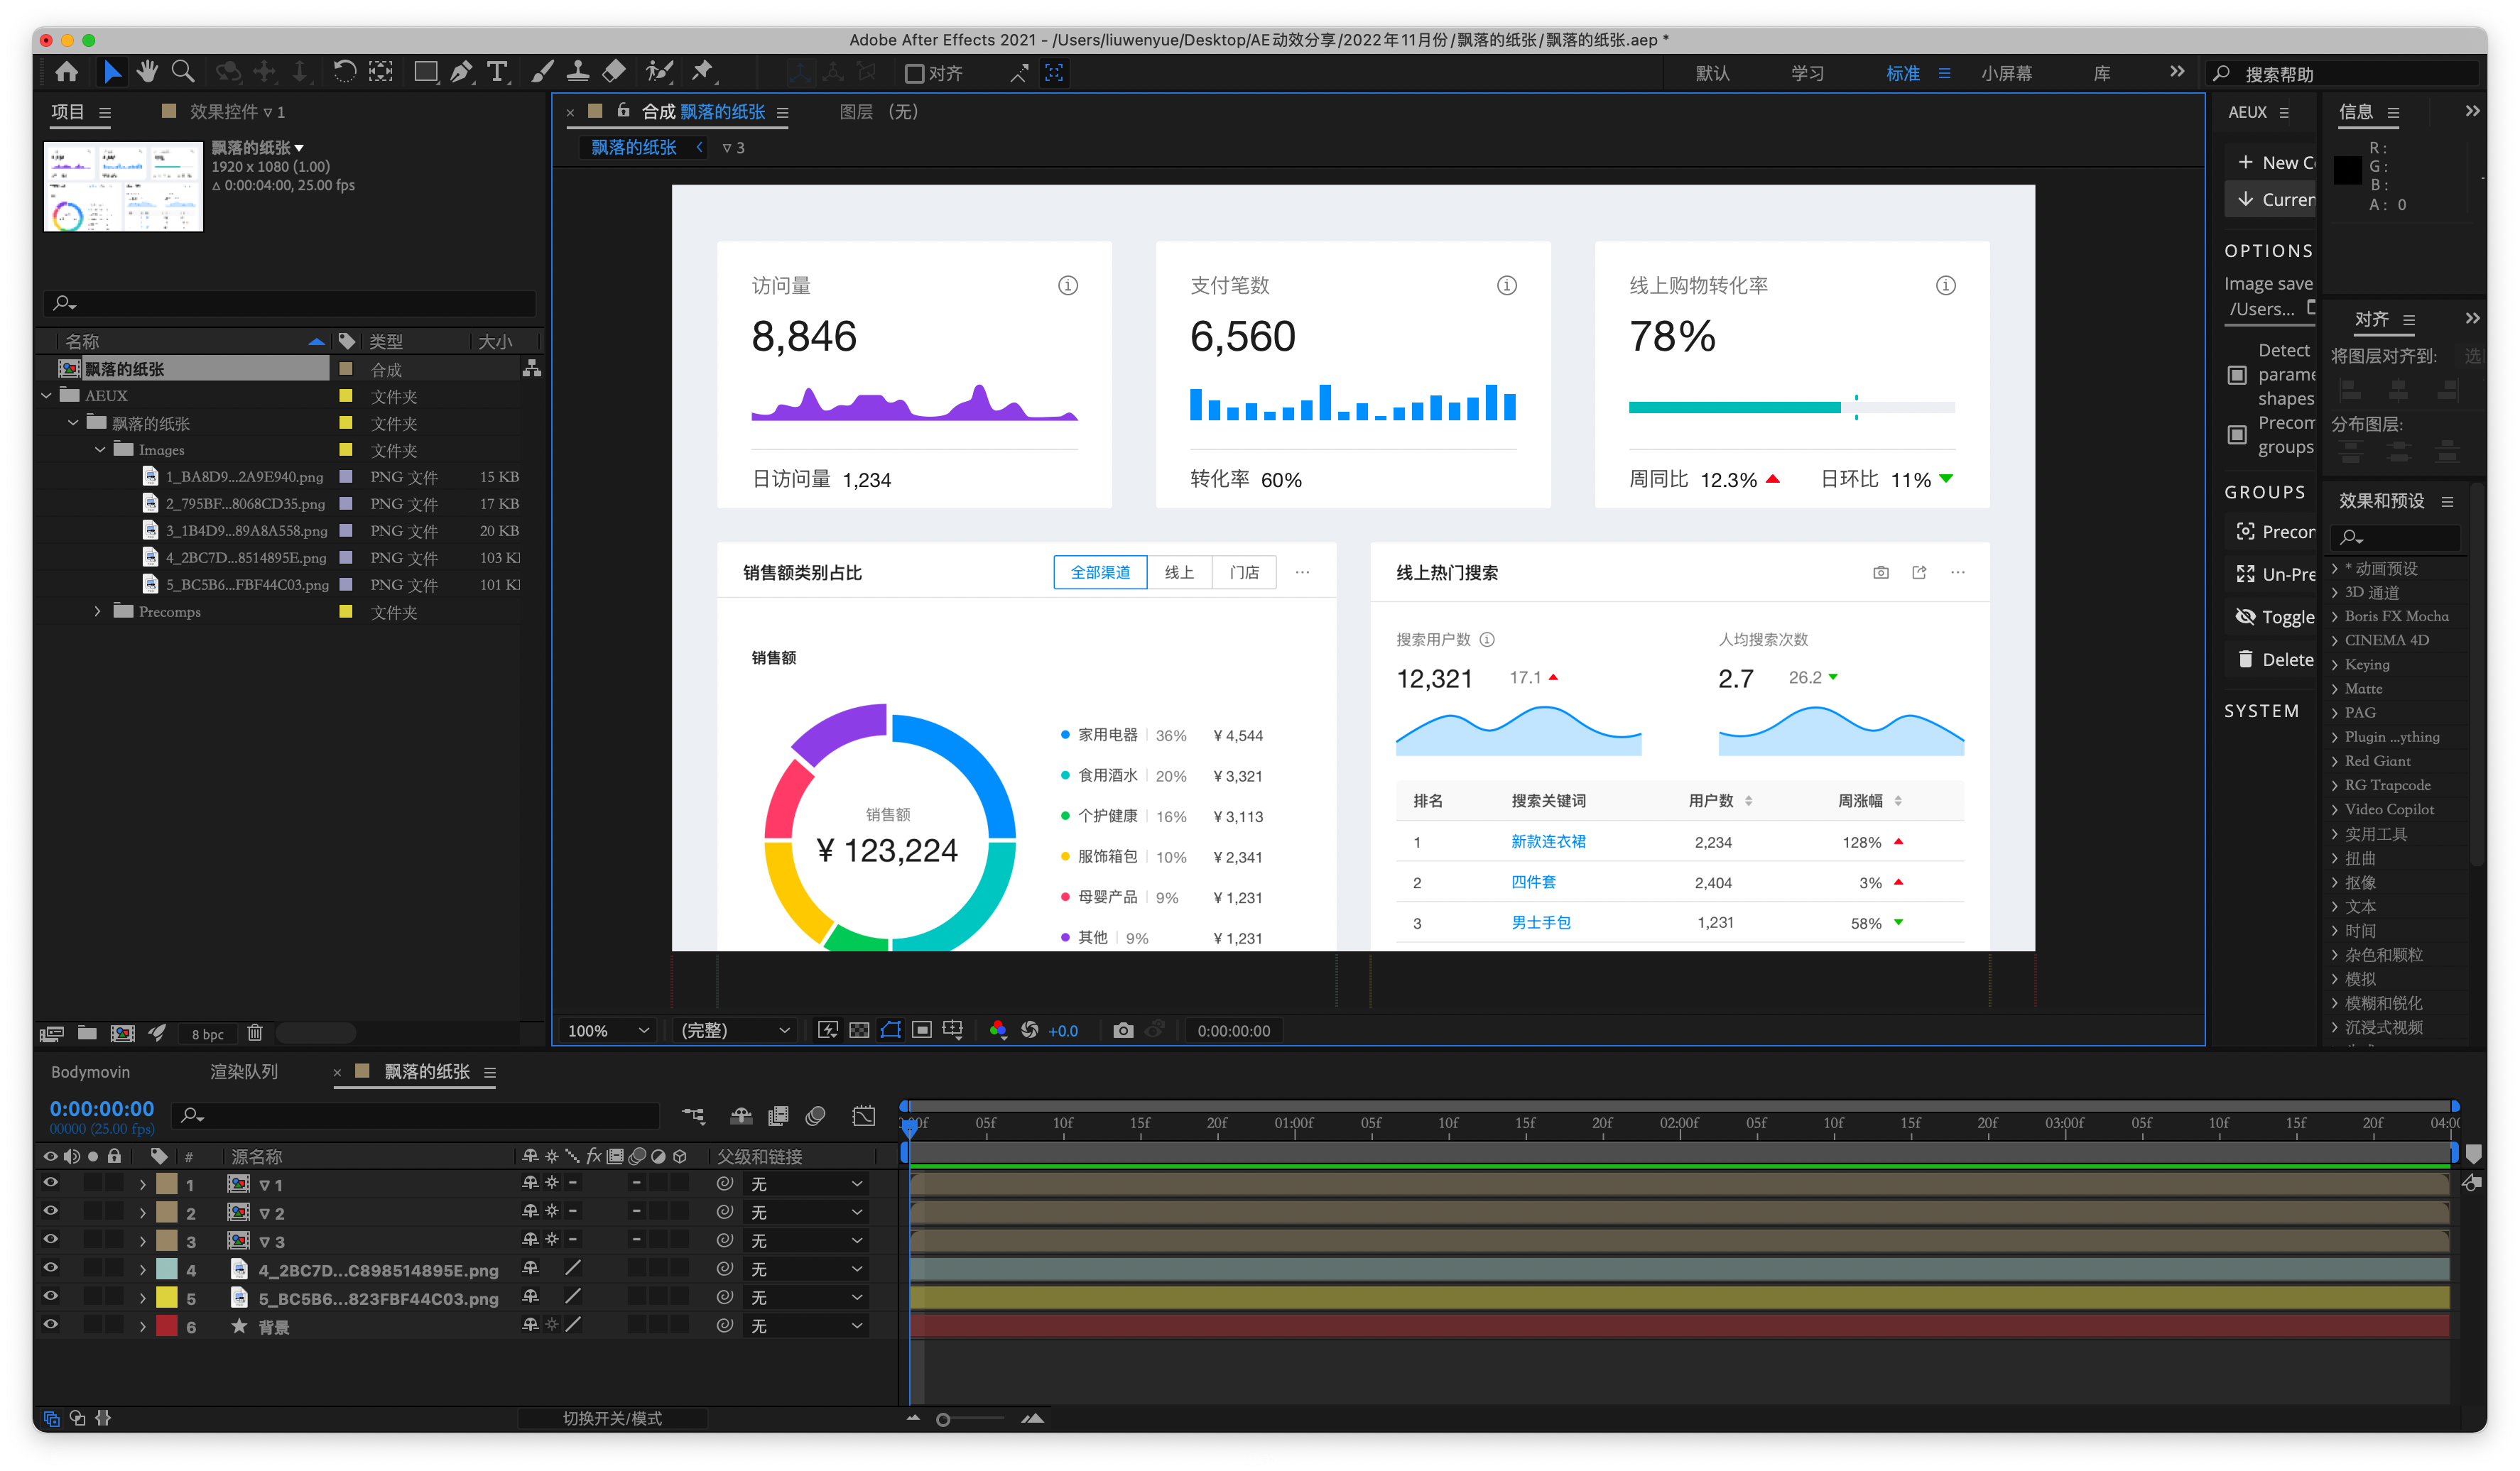Delete the selected project item with the trash icon

click(255, 1033)
